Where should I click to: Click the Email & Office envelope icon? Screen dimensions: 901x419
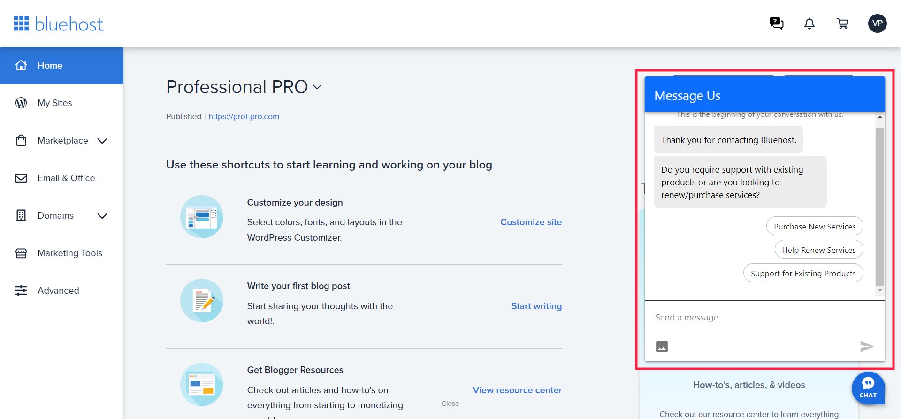click(x=21, y=178)
